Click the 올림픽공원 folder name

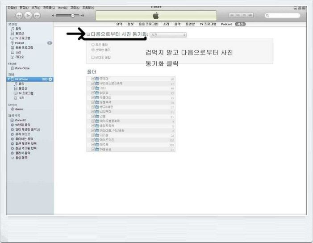tap(107, 126)
